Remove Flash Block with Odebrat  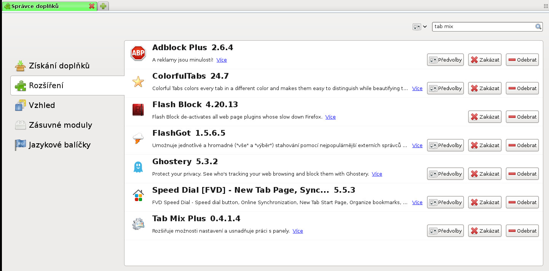pos(522,117)
